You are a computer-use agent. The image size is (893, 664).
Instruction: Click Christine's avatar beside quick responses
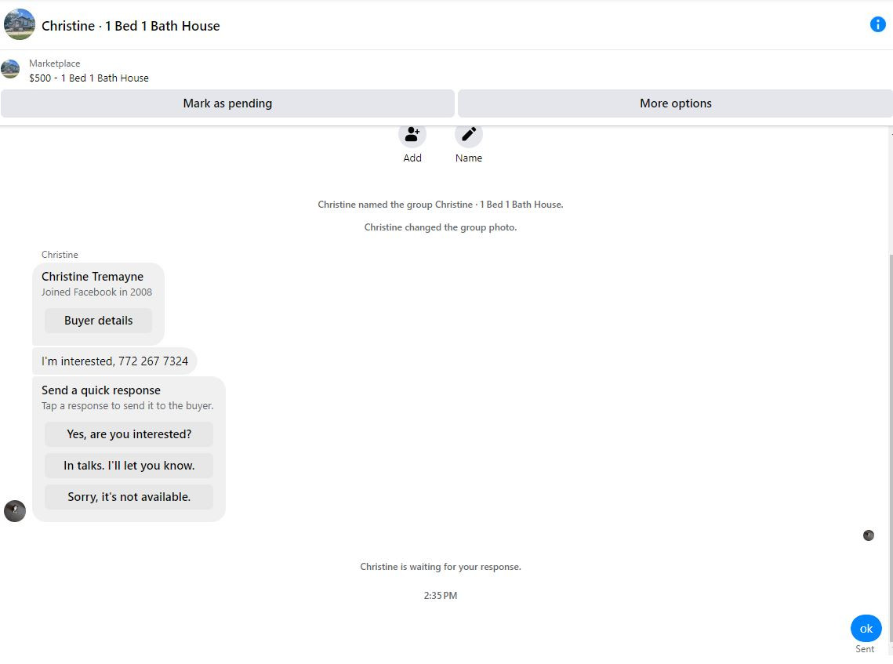[x=15, y=511]
